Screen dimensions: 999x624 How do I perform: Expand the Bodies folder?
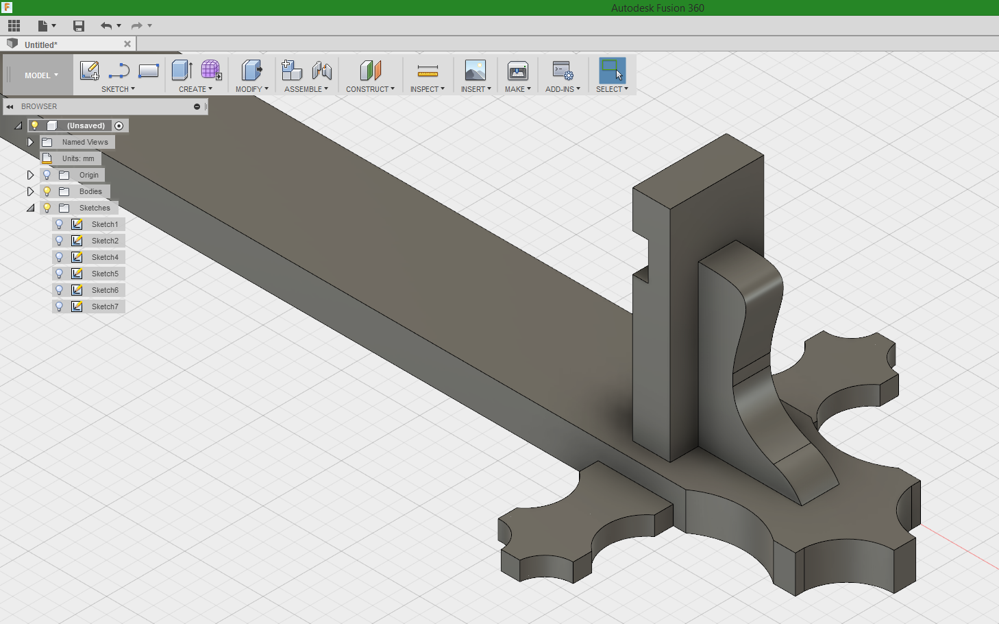click(30, 191)
